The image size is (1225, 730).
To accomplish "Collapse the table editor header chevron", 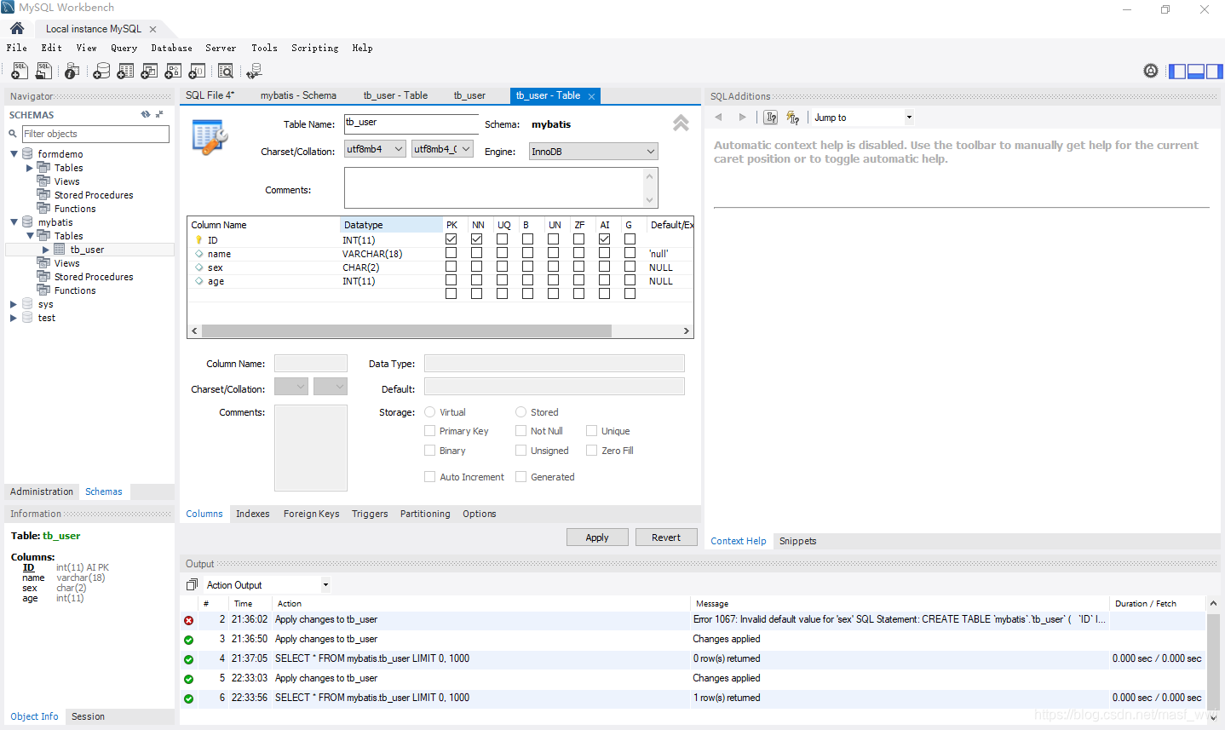I will [681, 123].
